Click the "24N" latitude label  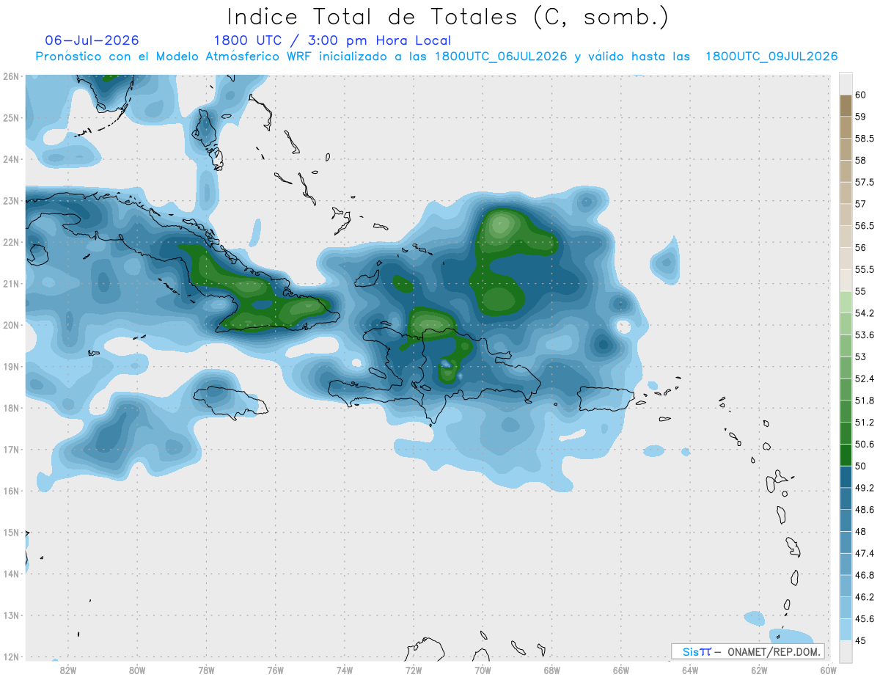point(10,159)
